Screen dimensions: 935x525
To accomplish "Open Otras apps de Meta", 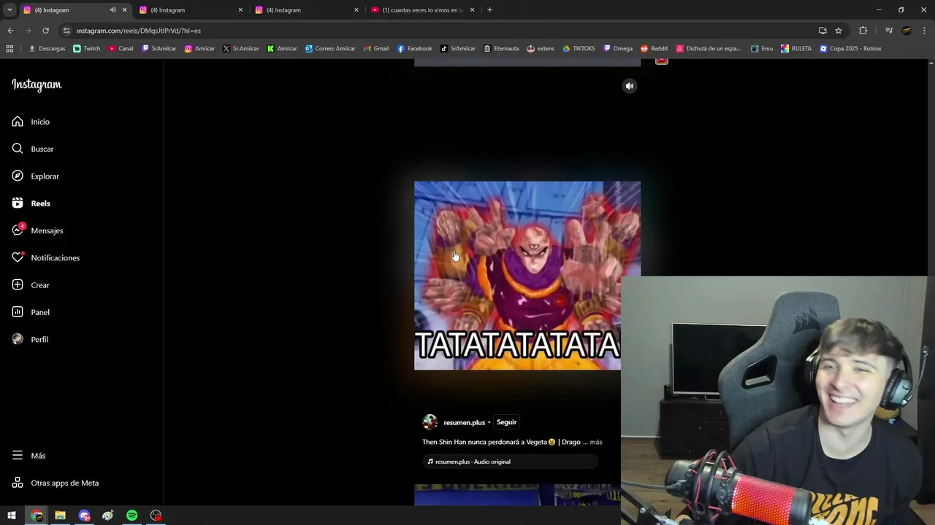I will (55, 483).
